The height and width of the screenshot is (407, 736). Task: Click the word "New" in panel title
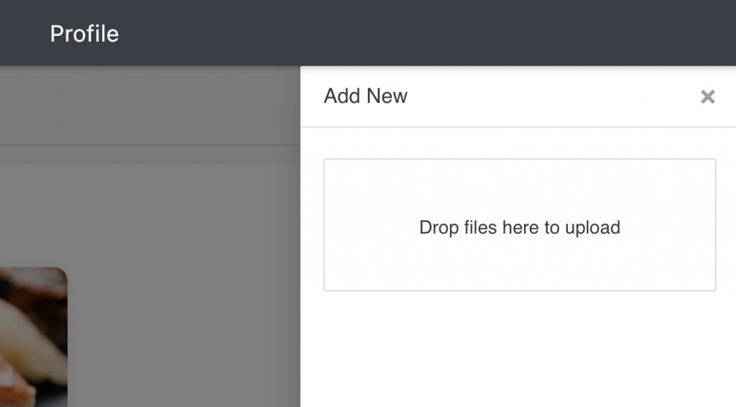tap(387, 96)
